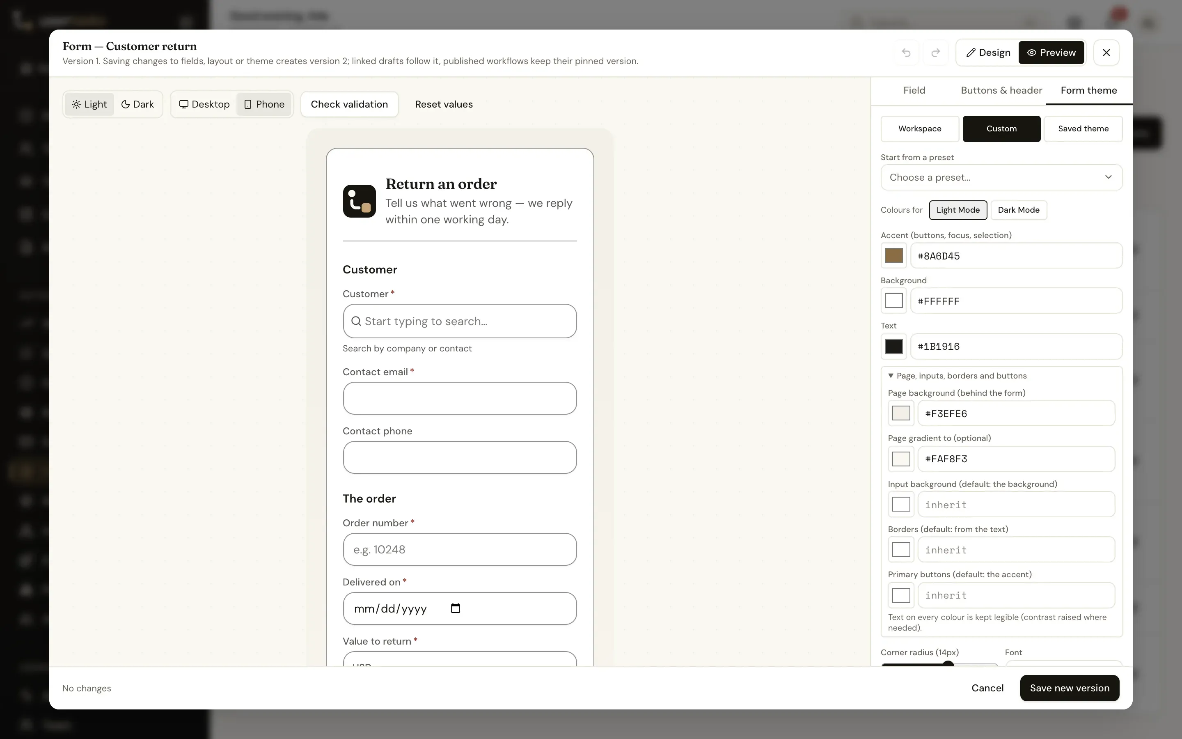This screenshot has height=739, width=1182.
Task: Click Save new version
Action: tap(1070, 688)
